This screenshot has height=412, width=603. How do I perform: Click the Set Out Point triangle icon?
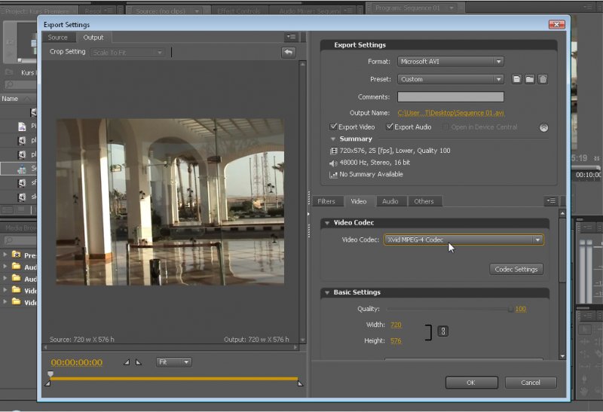coord(138,362)
